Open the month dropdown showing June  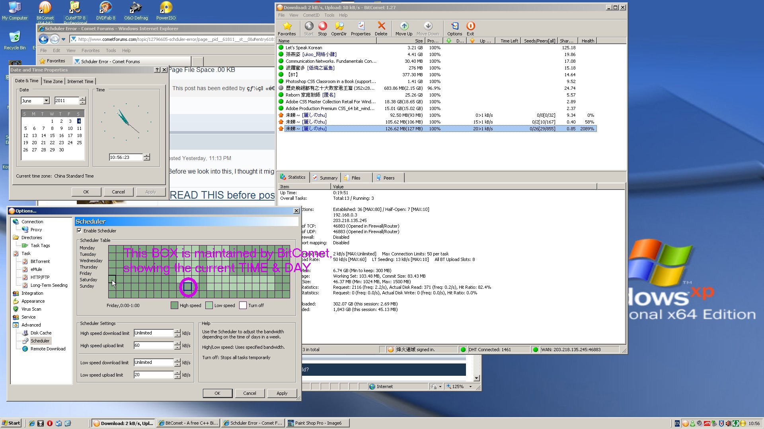point(46,101)
